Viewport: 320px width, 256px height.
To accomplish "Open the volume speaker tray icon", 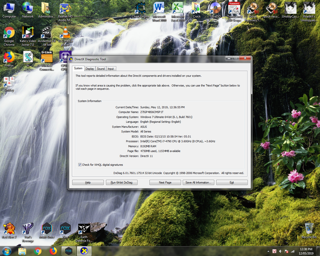I will [x=280, y=251].
